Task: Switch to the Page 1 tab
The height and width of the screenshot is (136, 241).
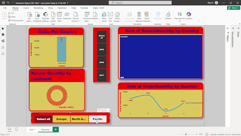Action: tap(32, 130)
